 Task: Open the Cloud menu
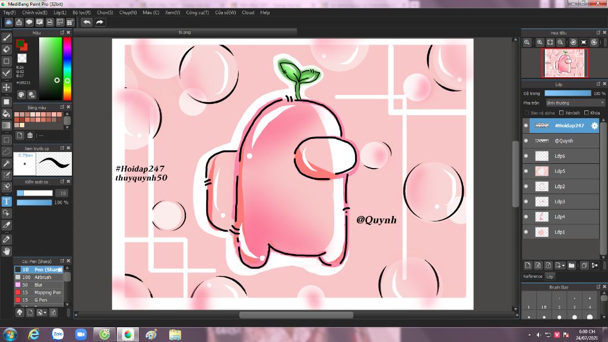coord(248,12)
